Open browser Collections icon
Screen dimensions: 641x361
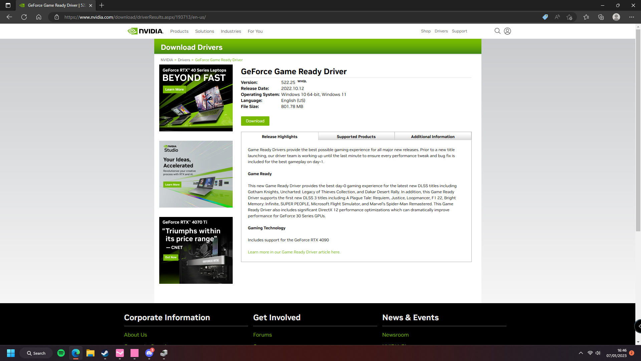601,17
